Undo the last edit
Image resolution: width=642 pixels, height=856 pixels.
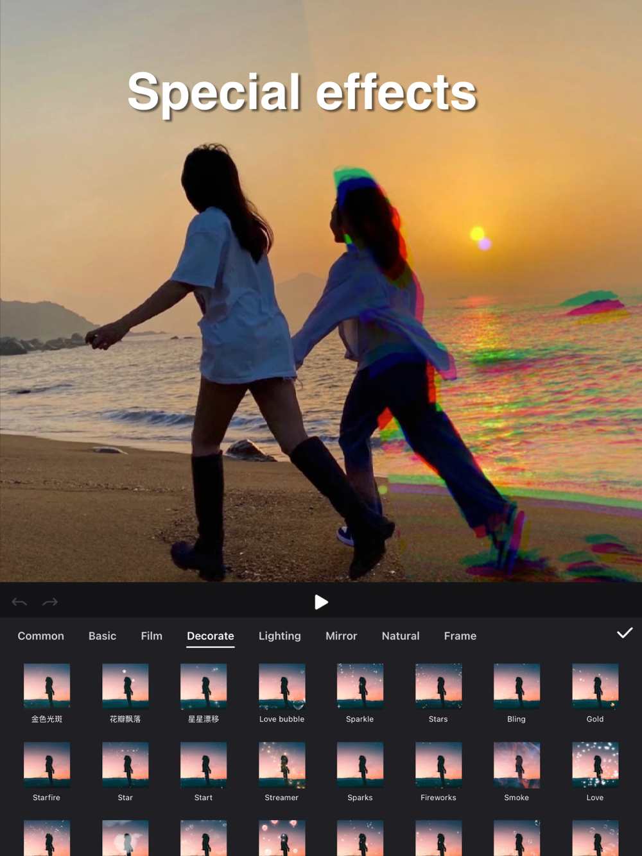point(19,602)
